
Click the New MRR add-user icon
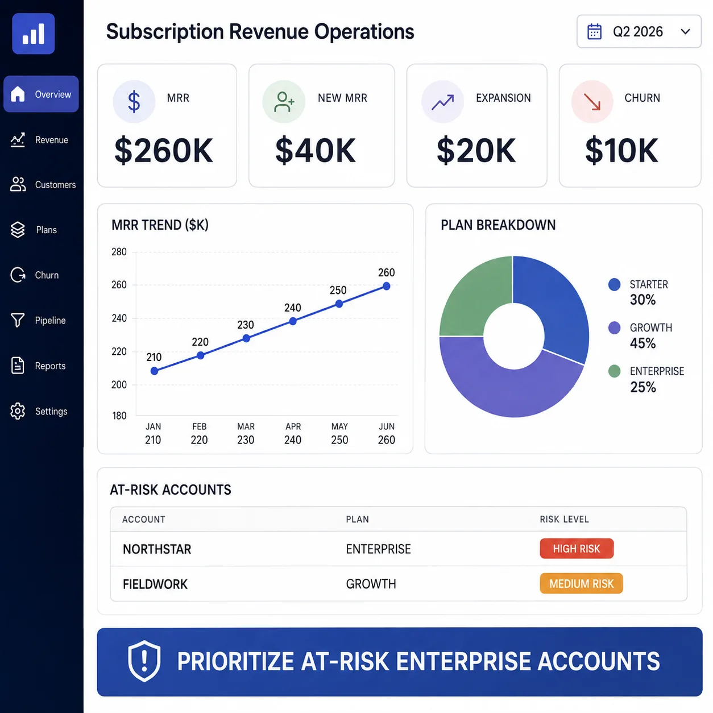click(x=284, y=102)
